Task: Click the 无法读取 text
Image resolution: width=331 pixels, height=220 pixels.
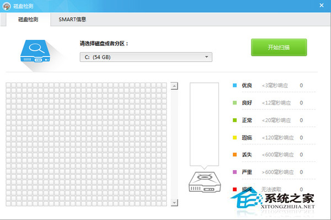Action: coord(271,190)
